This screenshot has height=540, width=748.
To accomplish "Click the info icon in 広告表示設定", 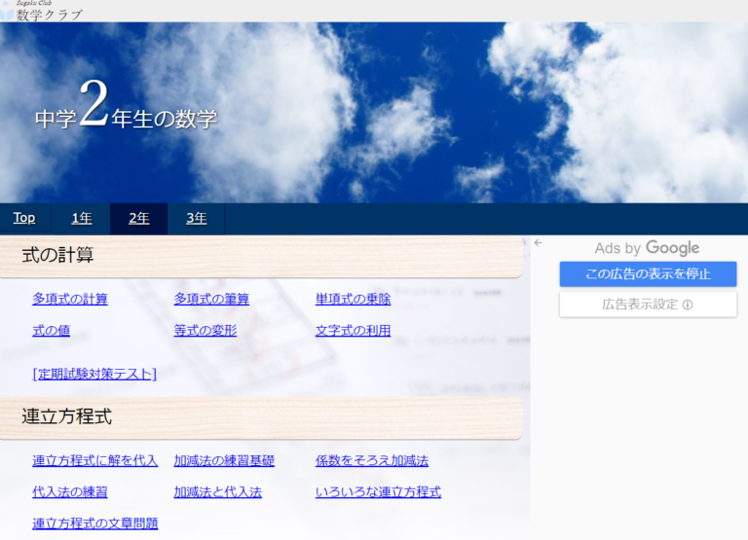I will (688, 305).
